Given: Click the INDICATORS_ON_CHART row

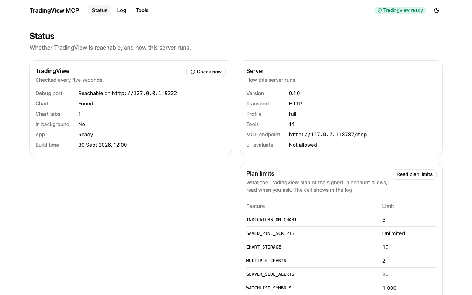Looking at the screenshot, I should tap(341, 220).
